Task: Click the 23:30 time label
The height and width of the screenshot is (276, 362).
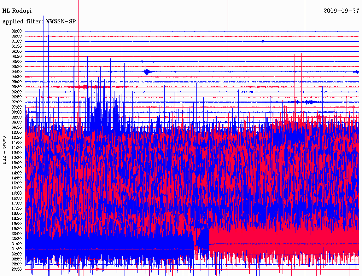Action: pyautogui.click(x=17, y=269)
